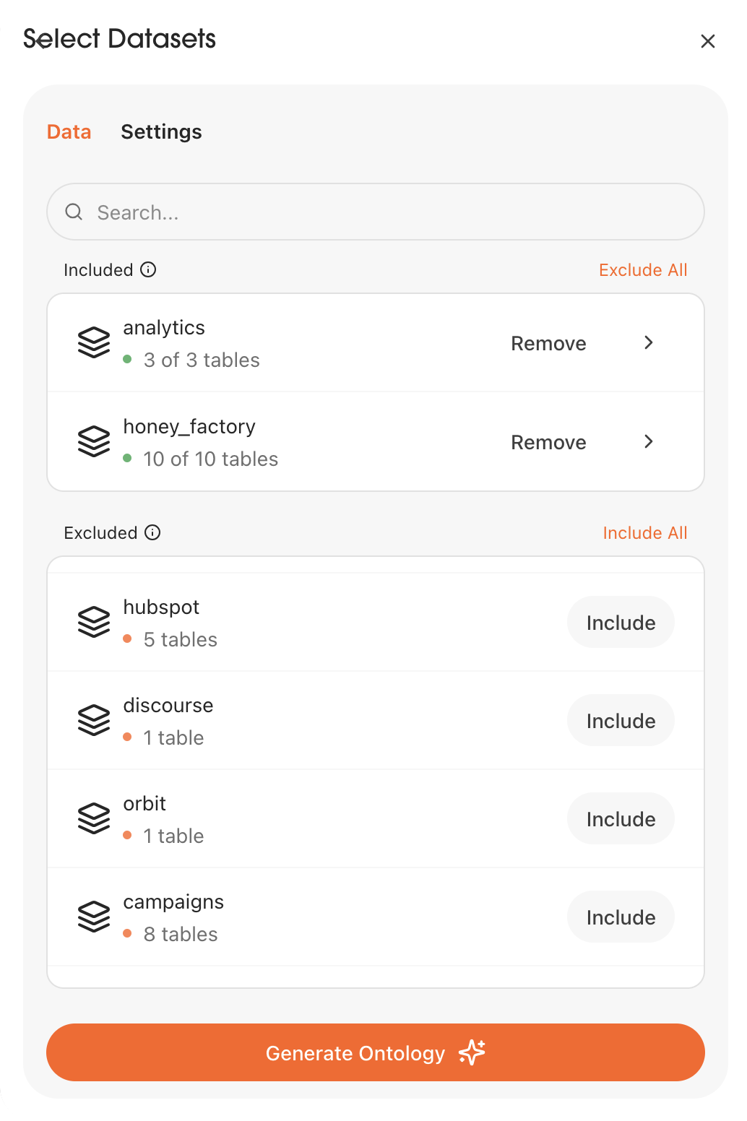747x1121 pixels.
Task: Click the campaigns dataset layers icon
Action: [x=94, y=917]
